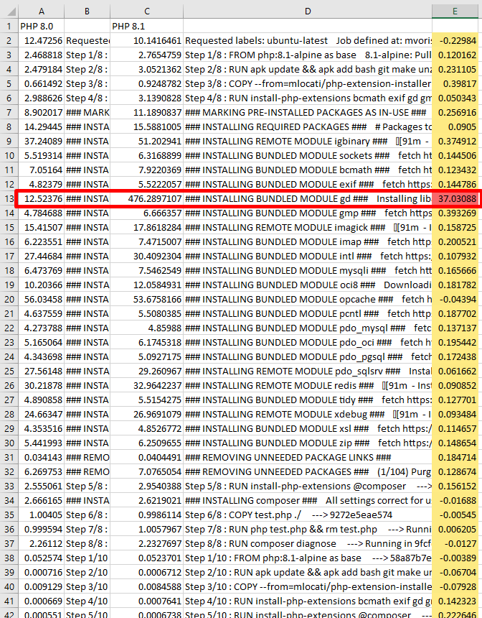This screenshot has height=618, width=482.
Task: Click cell with value 0.39817
Action: (x=455, y=83)
